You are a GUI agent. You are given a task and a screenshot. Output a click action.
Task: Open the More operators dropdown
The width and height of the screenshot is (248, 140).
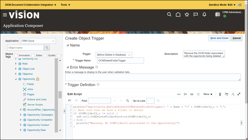[x=208, y=94]
